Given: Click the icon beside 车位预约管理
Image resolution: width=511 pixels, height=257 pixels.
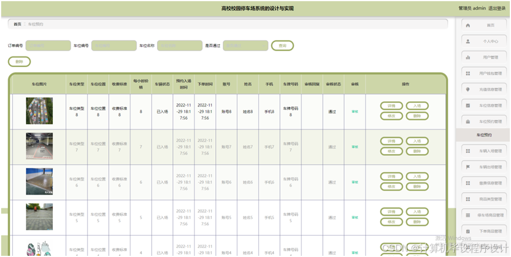Looking at the screenshot, I should pos(468,122).
